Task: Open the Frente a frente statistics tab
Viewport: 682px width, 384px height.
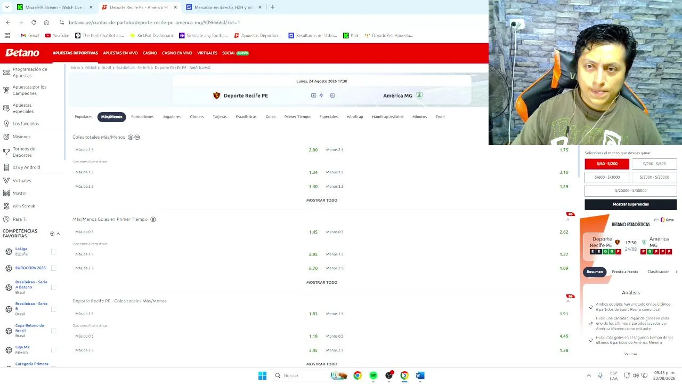Action: [625, 272]
